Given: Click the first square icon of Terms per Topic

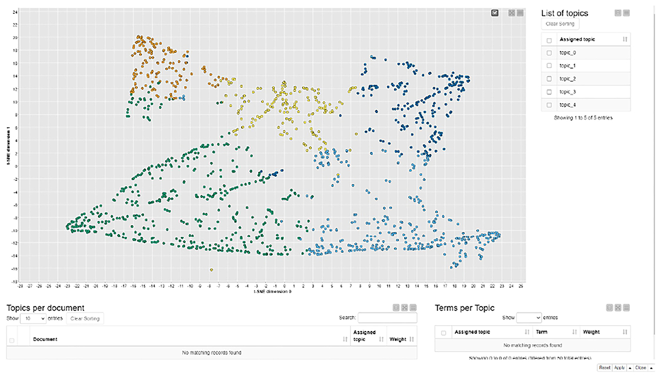Looking at the screenshot, I should 610,308.
